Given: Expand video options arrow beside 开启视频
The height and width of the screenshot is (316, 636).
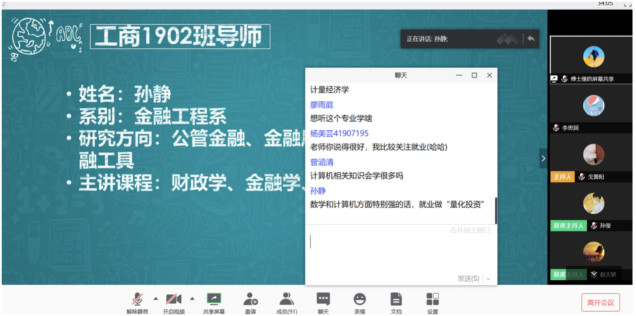Looking at the screenshot, I should coord(192,299).
